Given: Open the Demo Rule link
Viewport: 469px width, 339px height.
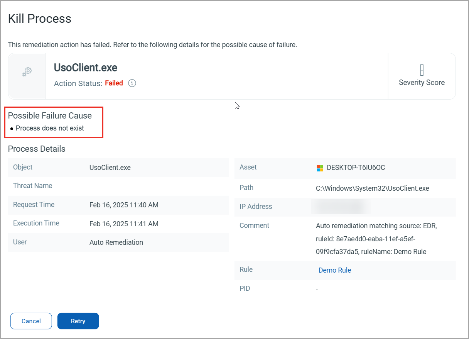Looking at the screenshot, I should (334, 270).
